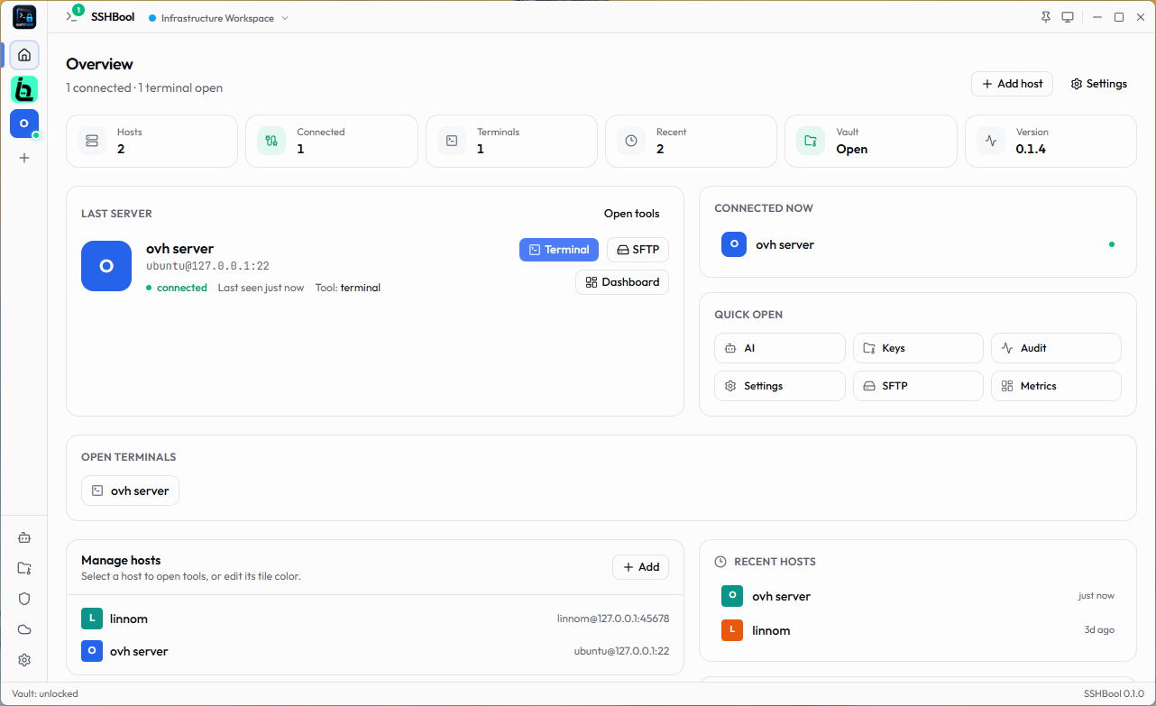
Task: Click the Vault Open status card
Action: [870, 141]
